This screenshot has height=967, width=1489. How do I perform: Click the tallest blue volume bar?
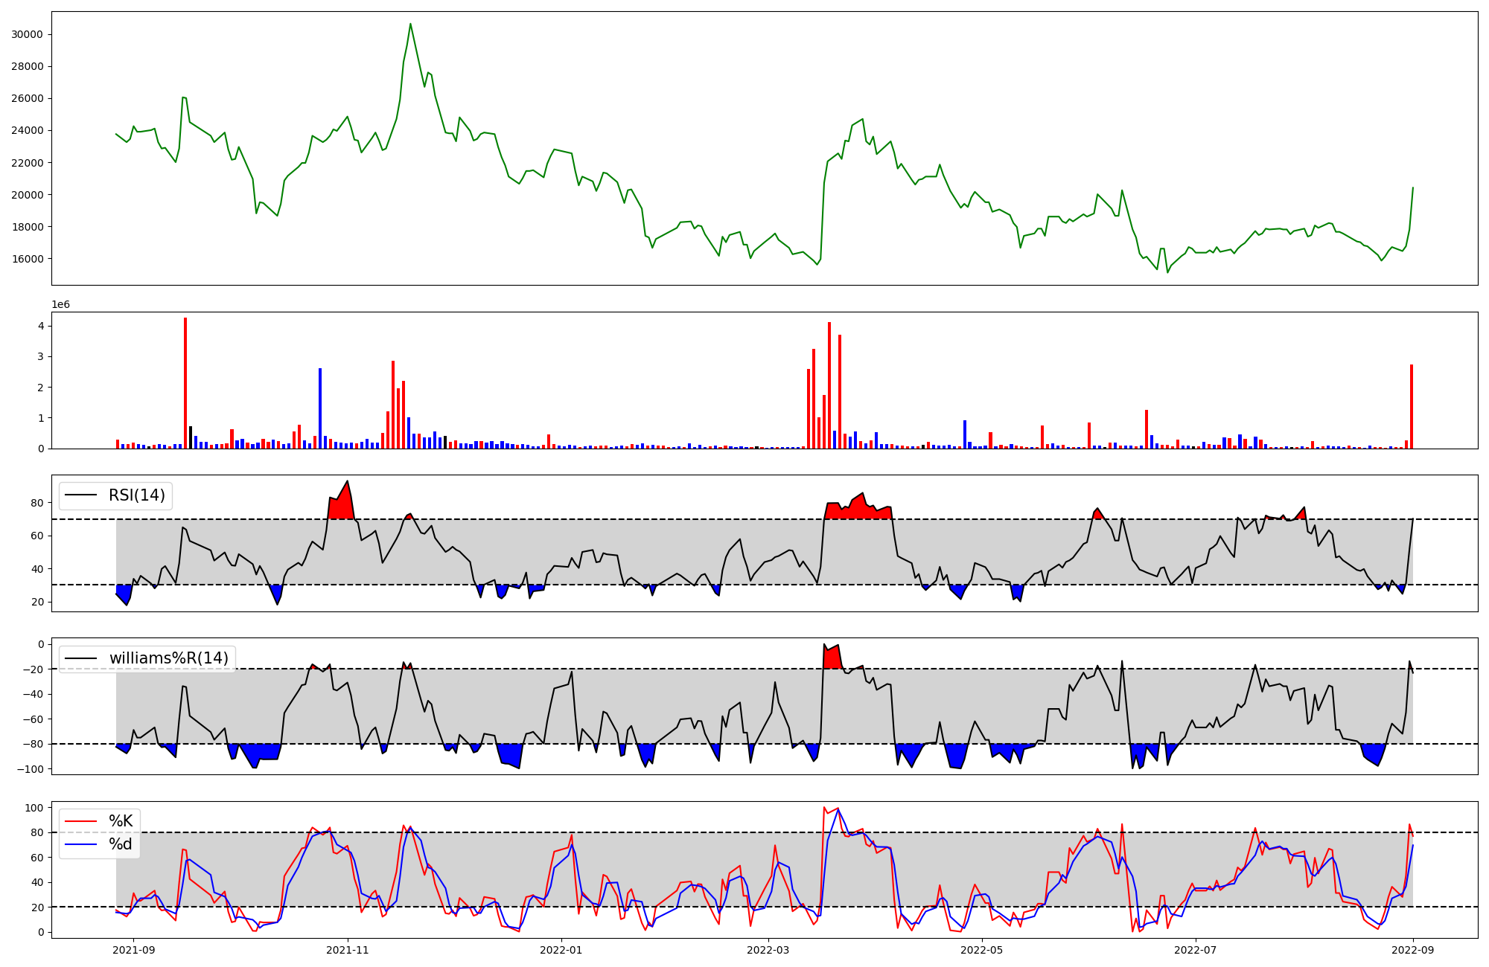coord(320,409)
